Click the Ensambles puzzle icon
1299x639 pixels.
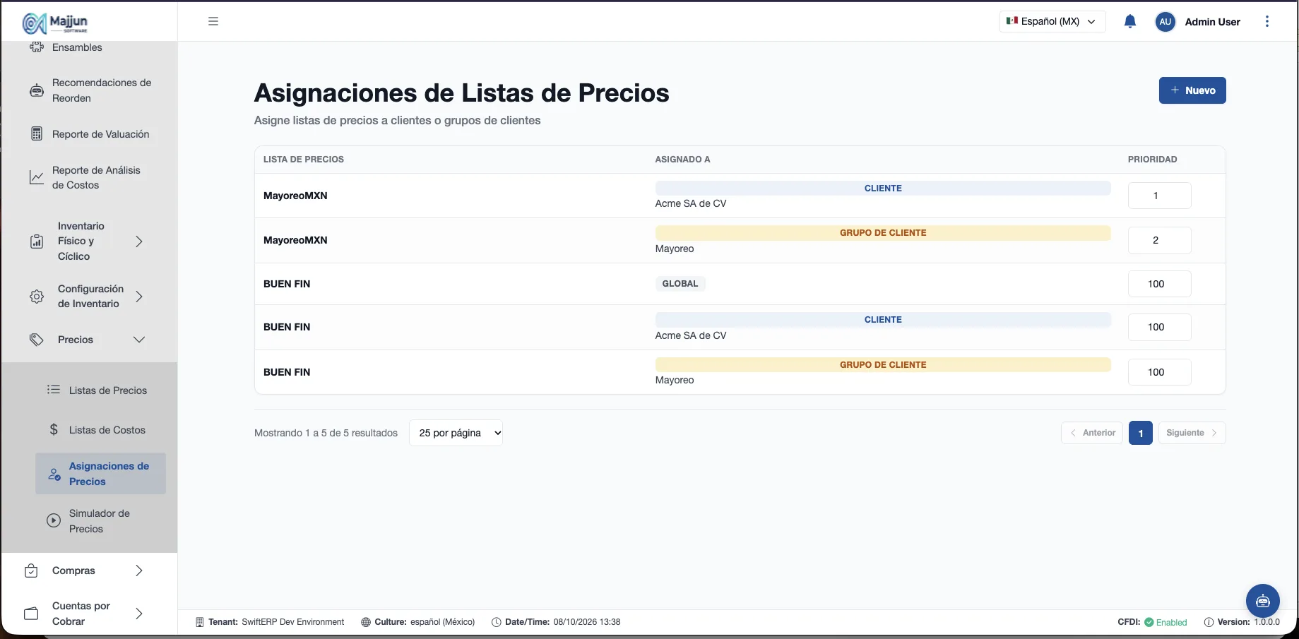[x=37, y=47]
